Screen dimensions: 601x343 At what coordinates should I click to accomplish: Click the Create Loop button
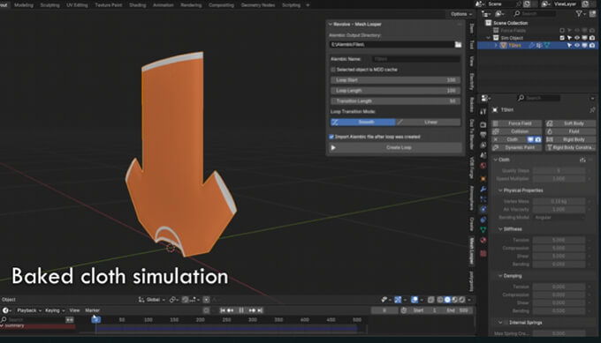(396, 147)
